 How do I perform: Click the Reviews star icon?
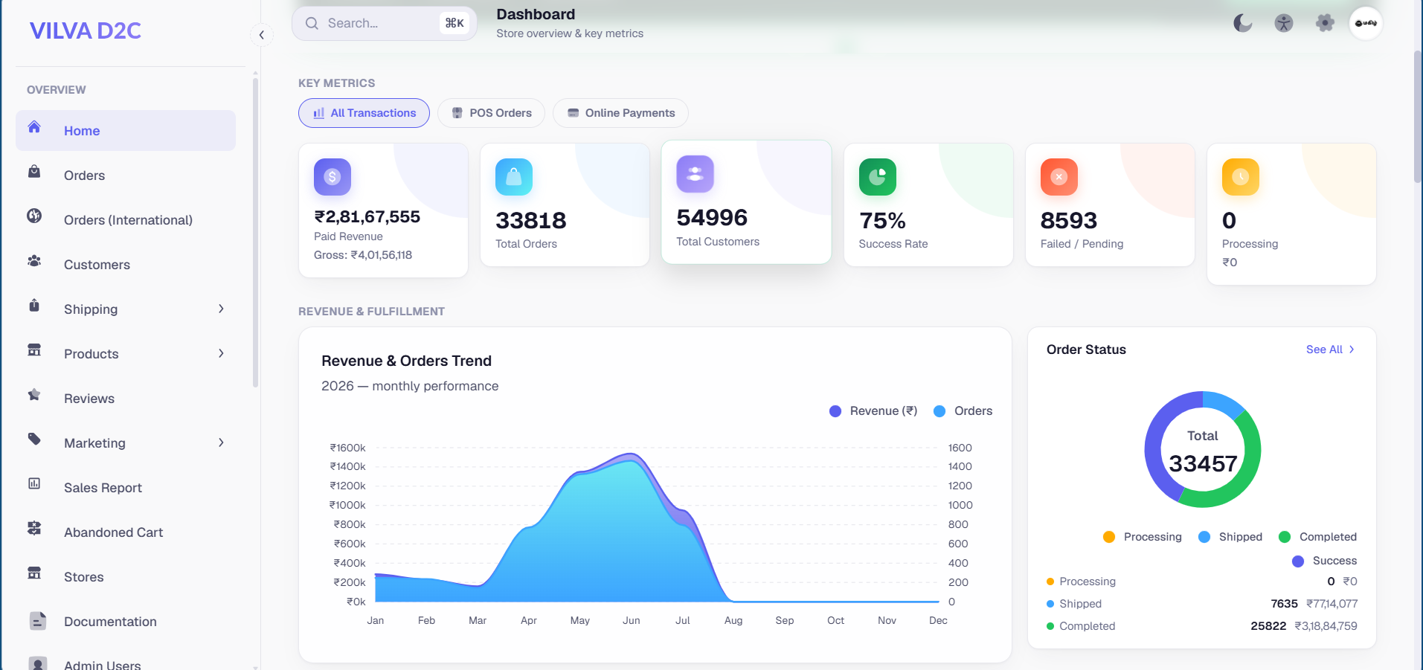(34, 395)
